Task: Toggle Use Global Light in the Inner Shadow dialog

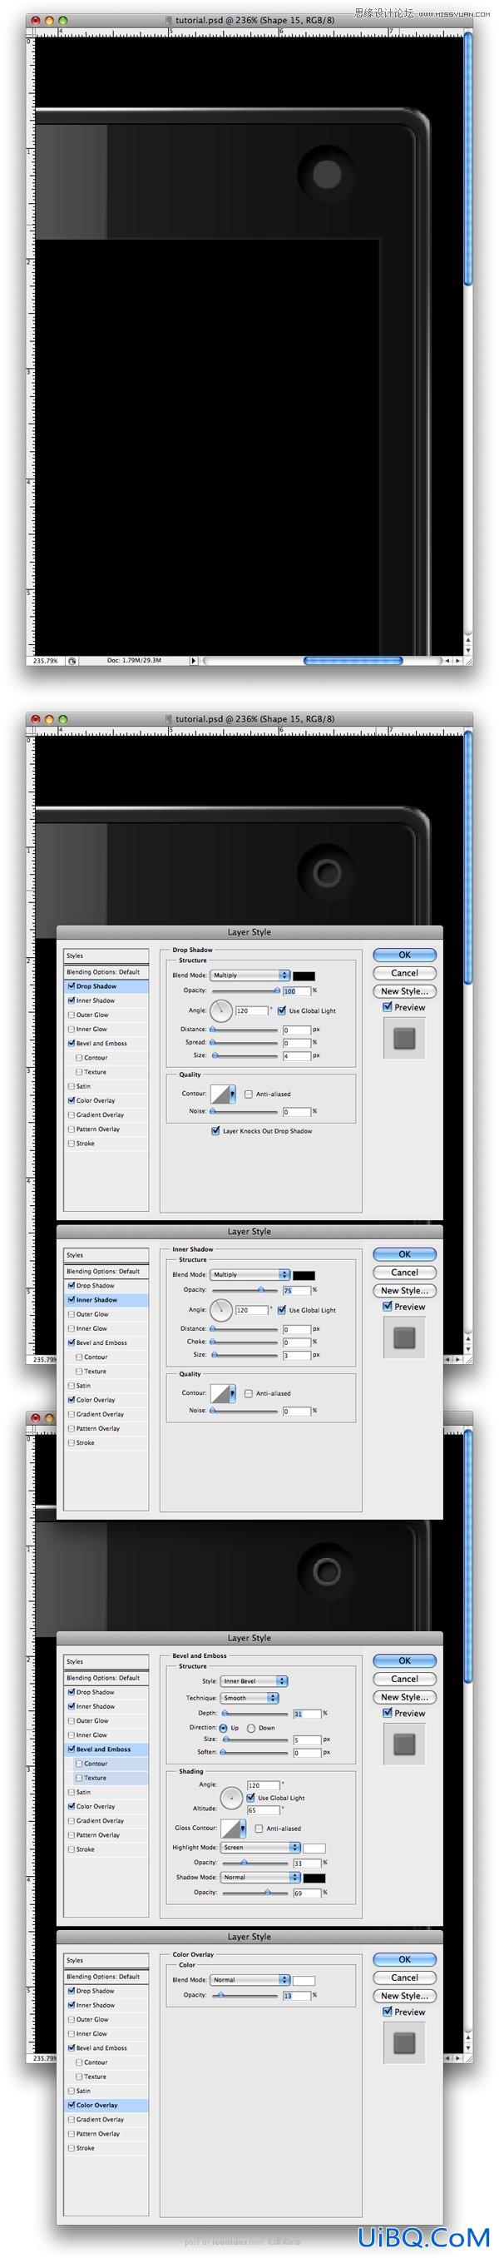Action: pos(282,1309)
